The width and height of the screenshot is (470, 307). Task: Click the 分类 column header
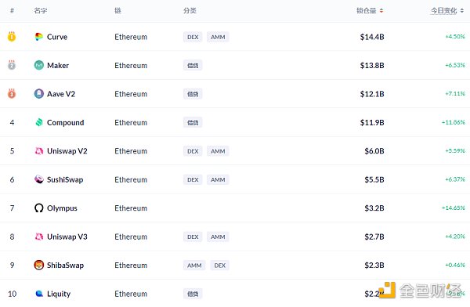[190, 11]
